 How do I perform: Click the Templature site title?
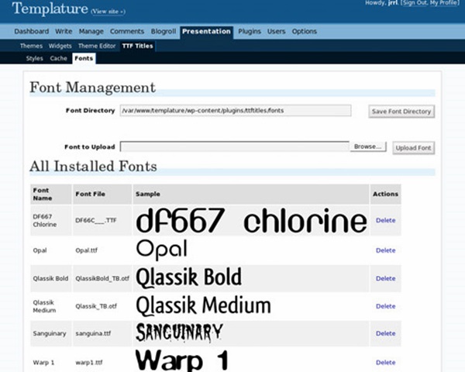coord(50,9)
